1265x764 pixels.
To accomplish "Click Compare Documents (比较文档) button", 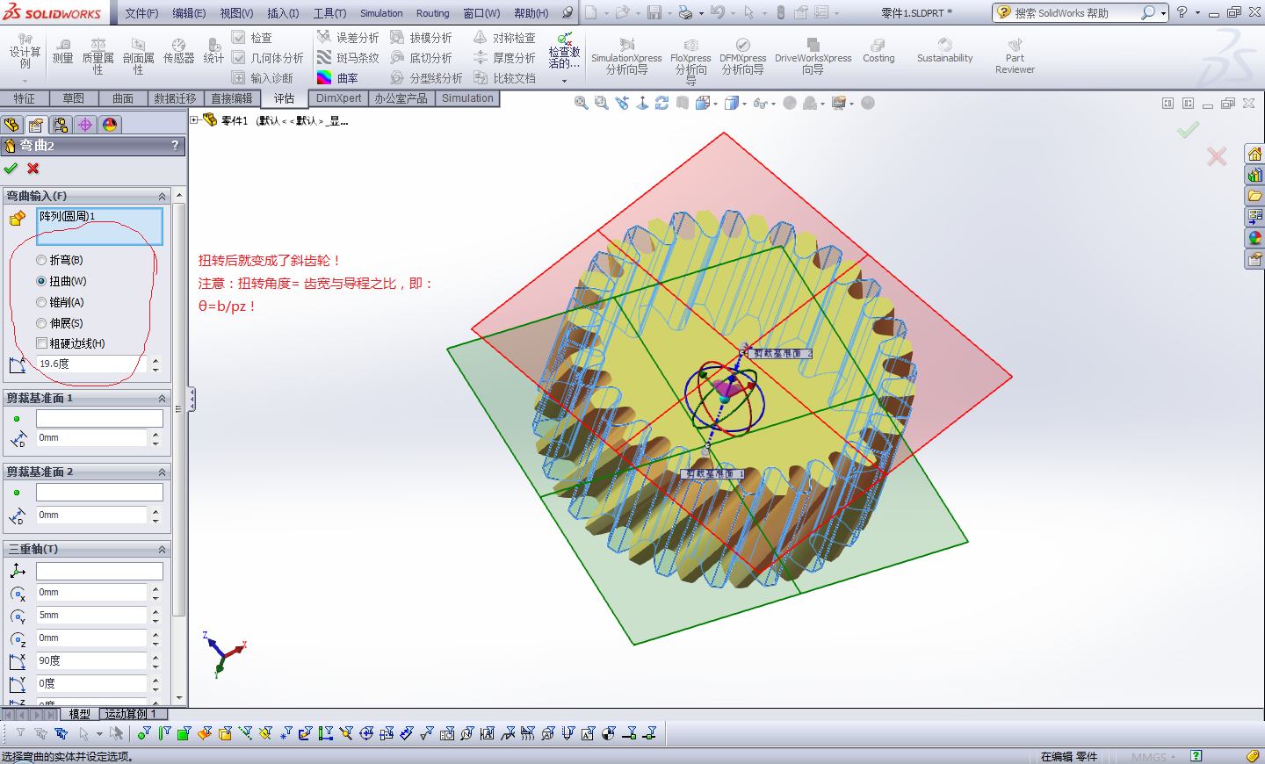I will coord(504,78).
